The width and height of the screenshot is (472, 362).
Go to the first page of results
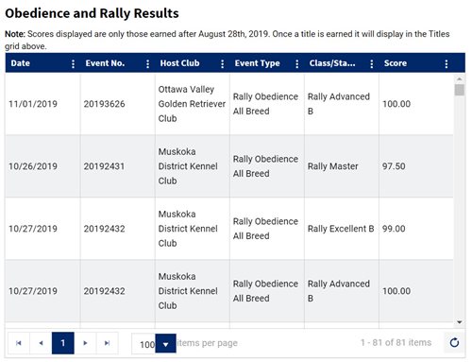pos(19,343)
